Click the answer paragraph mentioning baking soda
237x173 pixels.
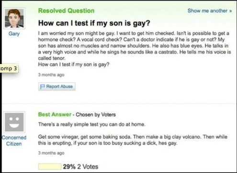click(133, 140)
